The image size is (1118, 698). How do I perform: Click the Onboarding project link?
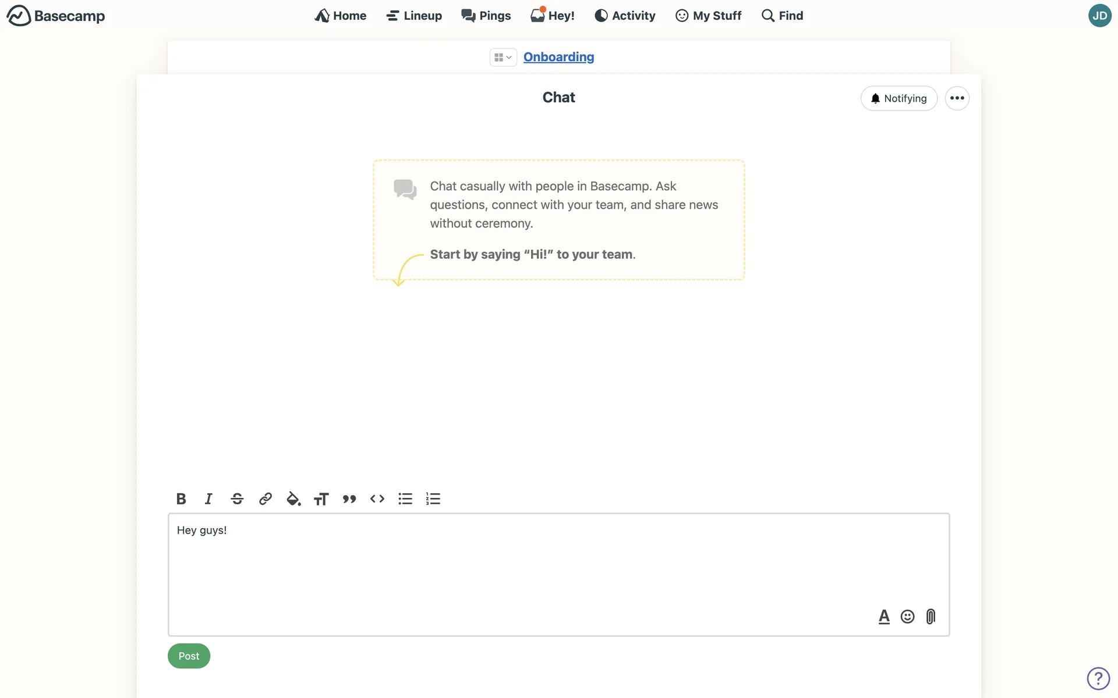pyautogui.click(x=558, y=57)
